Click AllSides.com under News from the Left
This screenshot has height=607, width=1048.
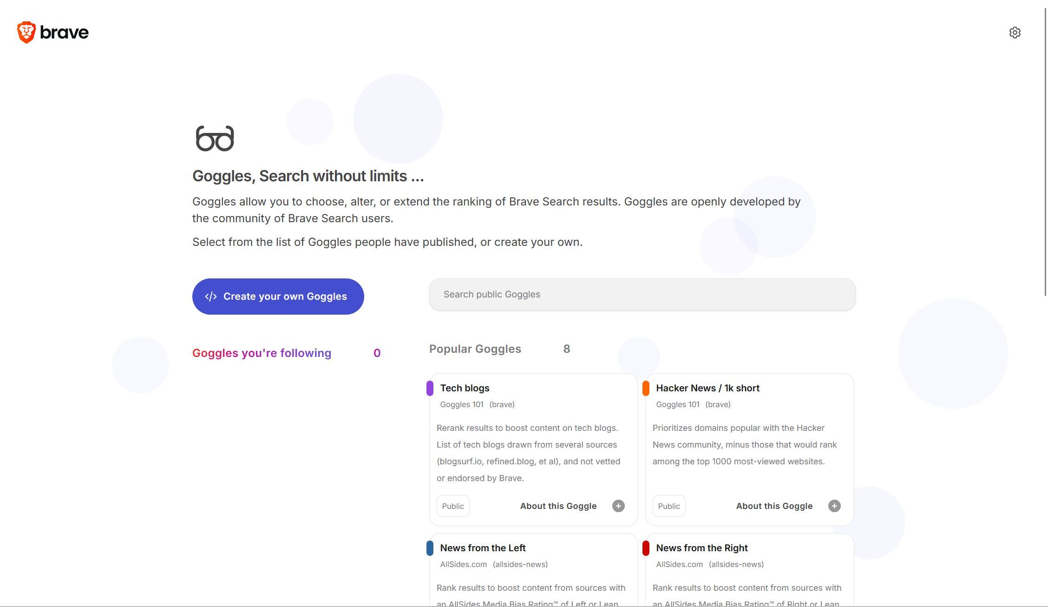[x=463, y=564]
